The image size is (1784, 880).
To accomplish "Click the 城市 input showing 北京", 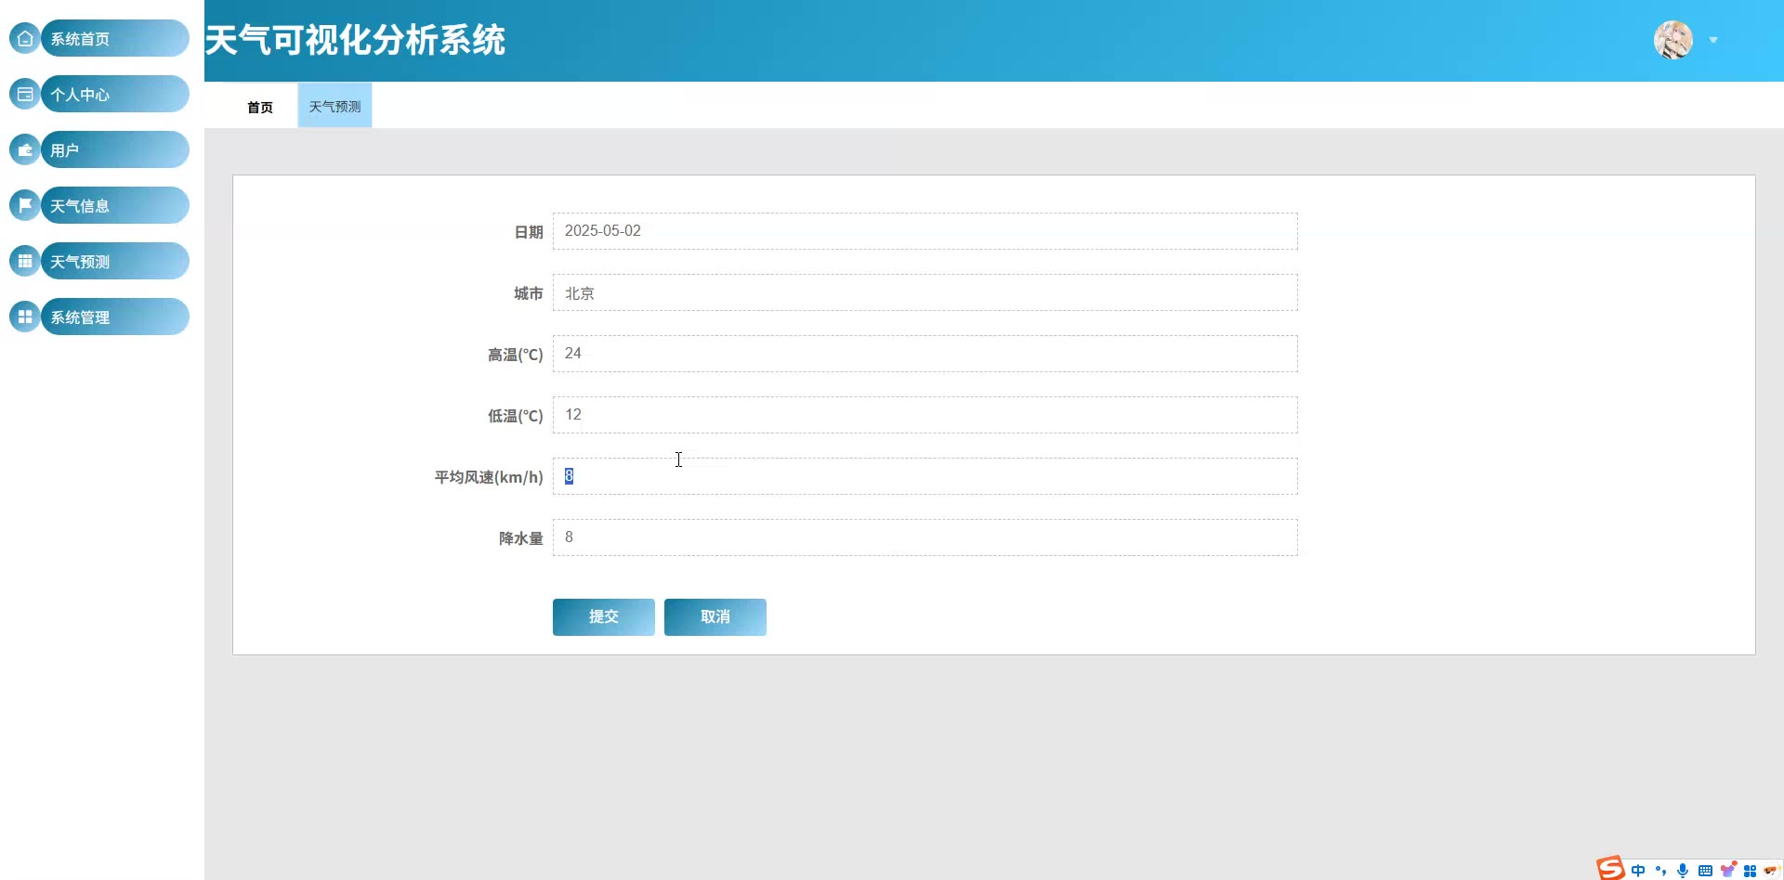I will tap(925, 292).
